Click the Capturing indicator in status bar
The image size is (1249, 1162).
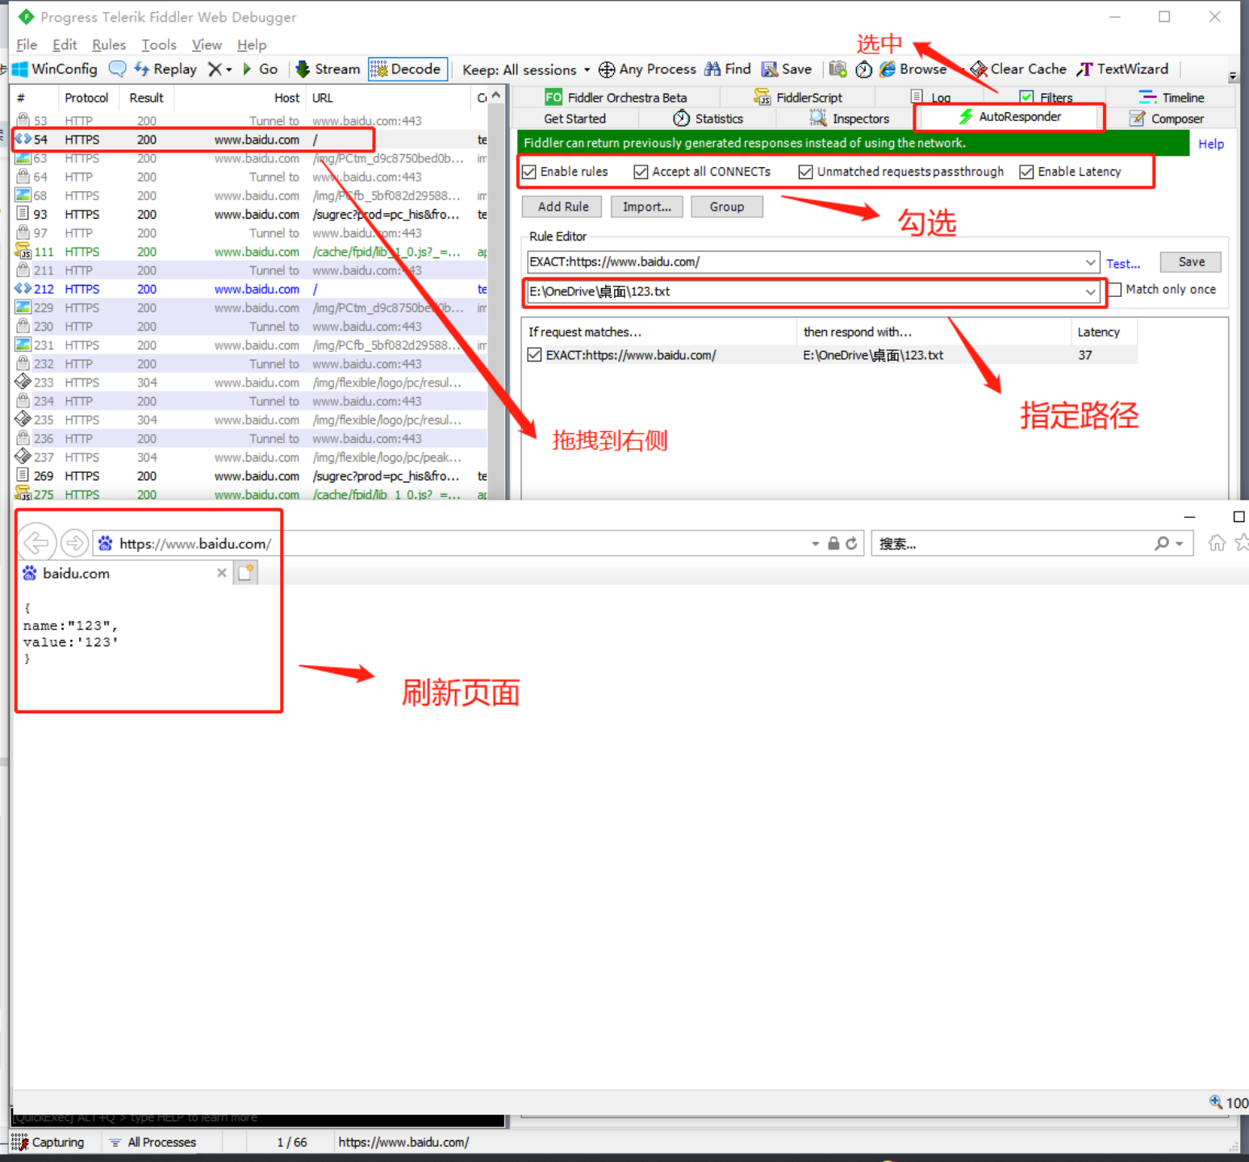coord(48,1143)
